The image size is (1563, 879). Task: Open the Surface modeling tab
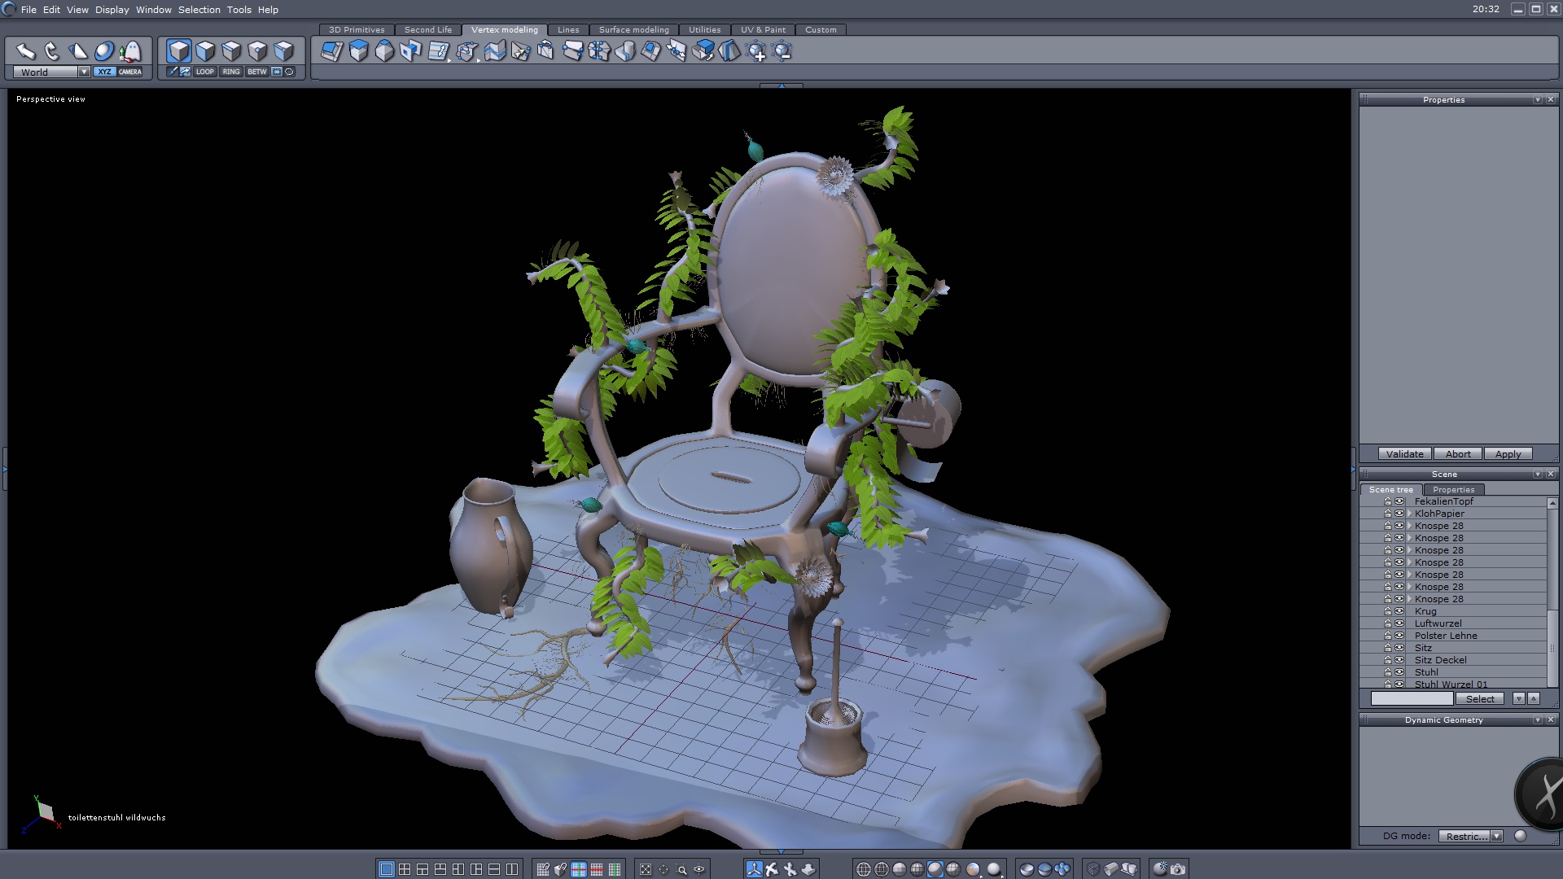(633, 29)
